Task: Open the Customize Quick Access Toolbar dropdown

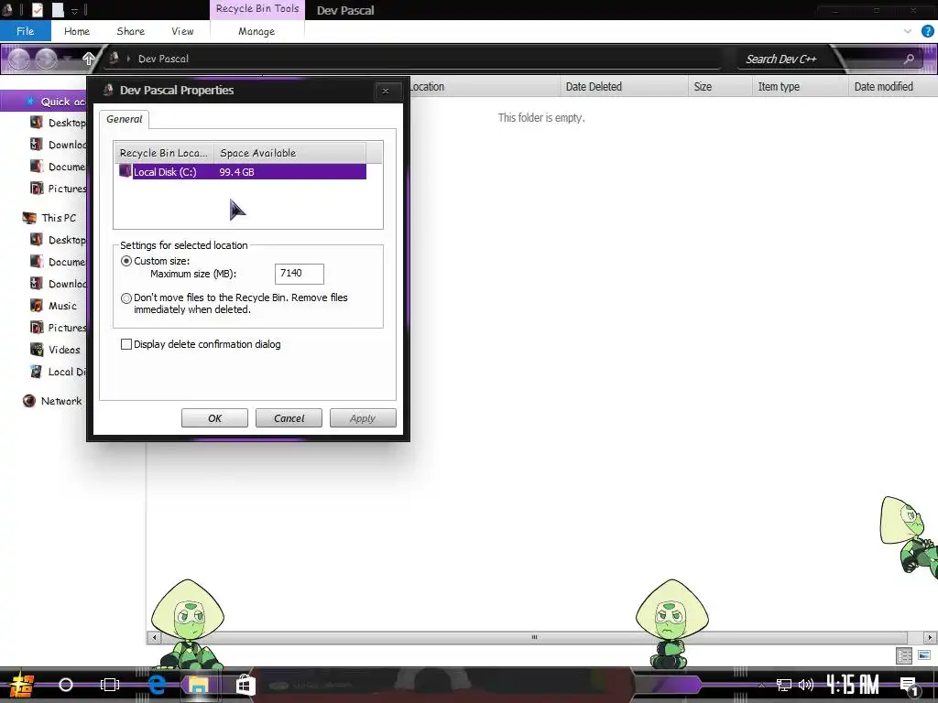Action: pos(74,11)
